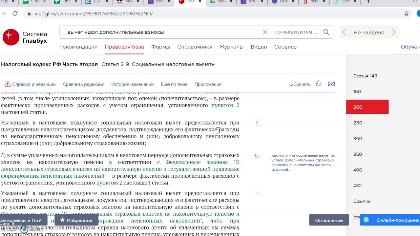Open the ПО РЕКВИЗИТАМ search option

296,32
